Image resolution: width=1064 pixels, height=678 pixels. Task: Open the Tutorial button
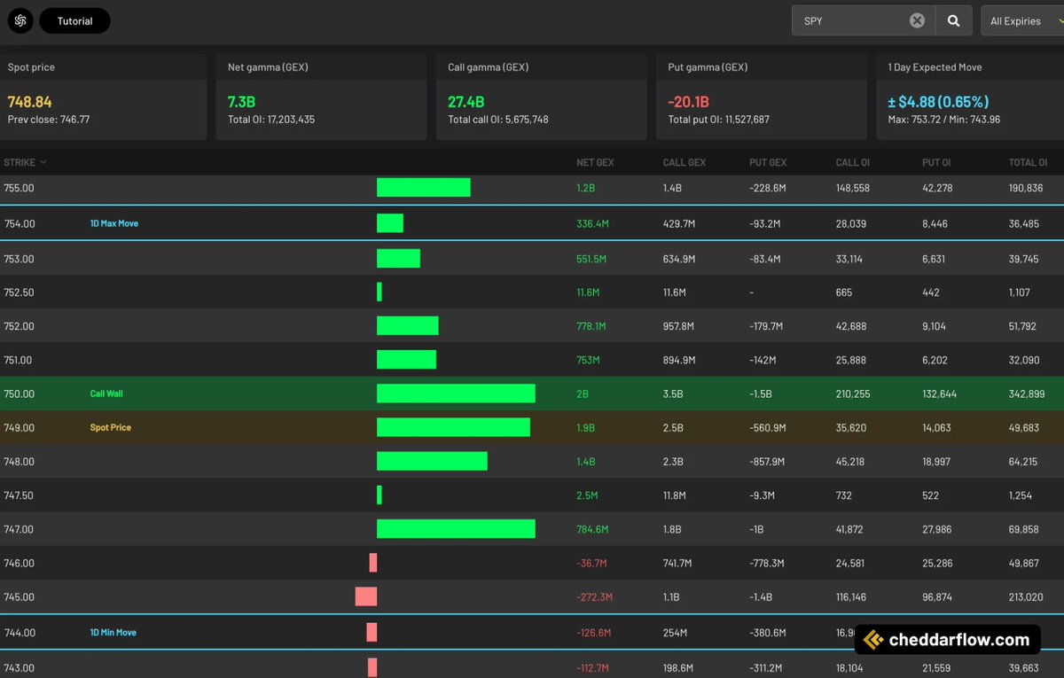pos(74,20)
